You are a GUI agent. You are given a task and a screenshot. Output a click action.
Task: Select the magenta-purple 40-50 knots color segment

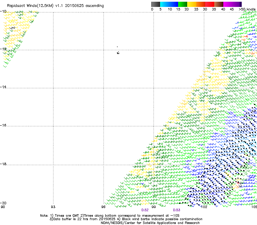(232, 4)
